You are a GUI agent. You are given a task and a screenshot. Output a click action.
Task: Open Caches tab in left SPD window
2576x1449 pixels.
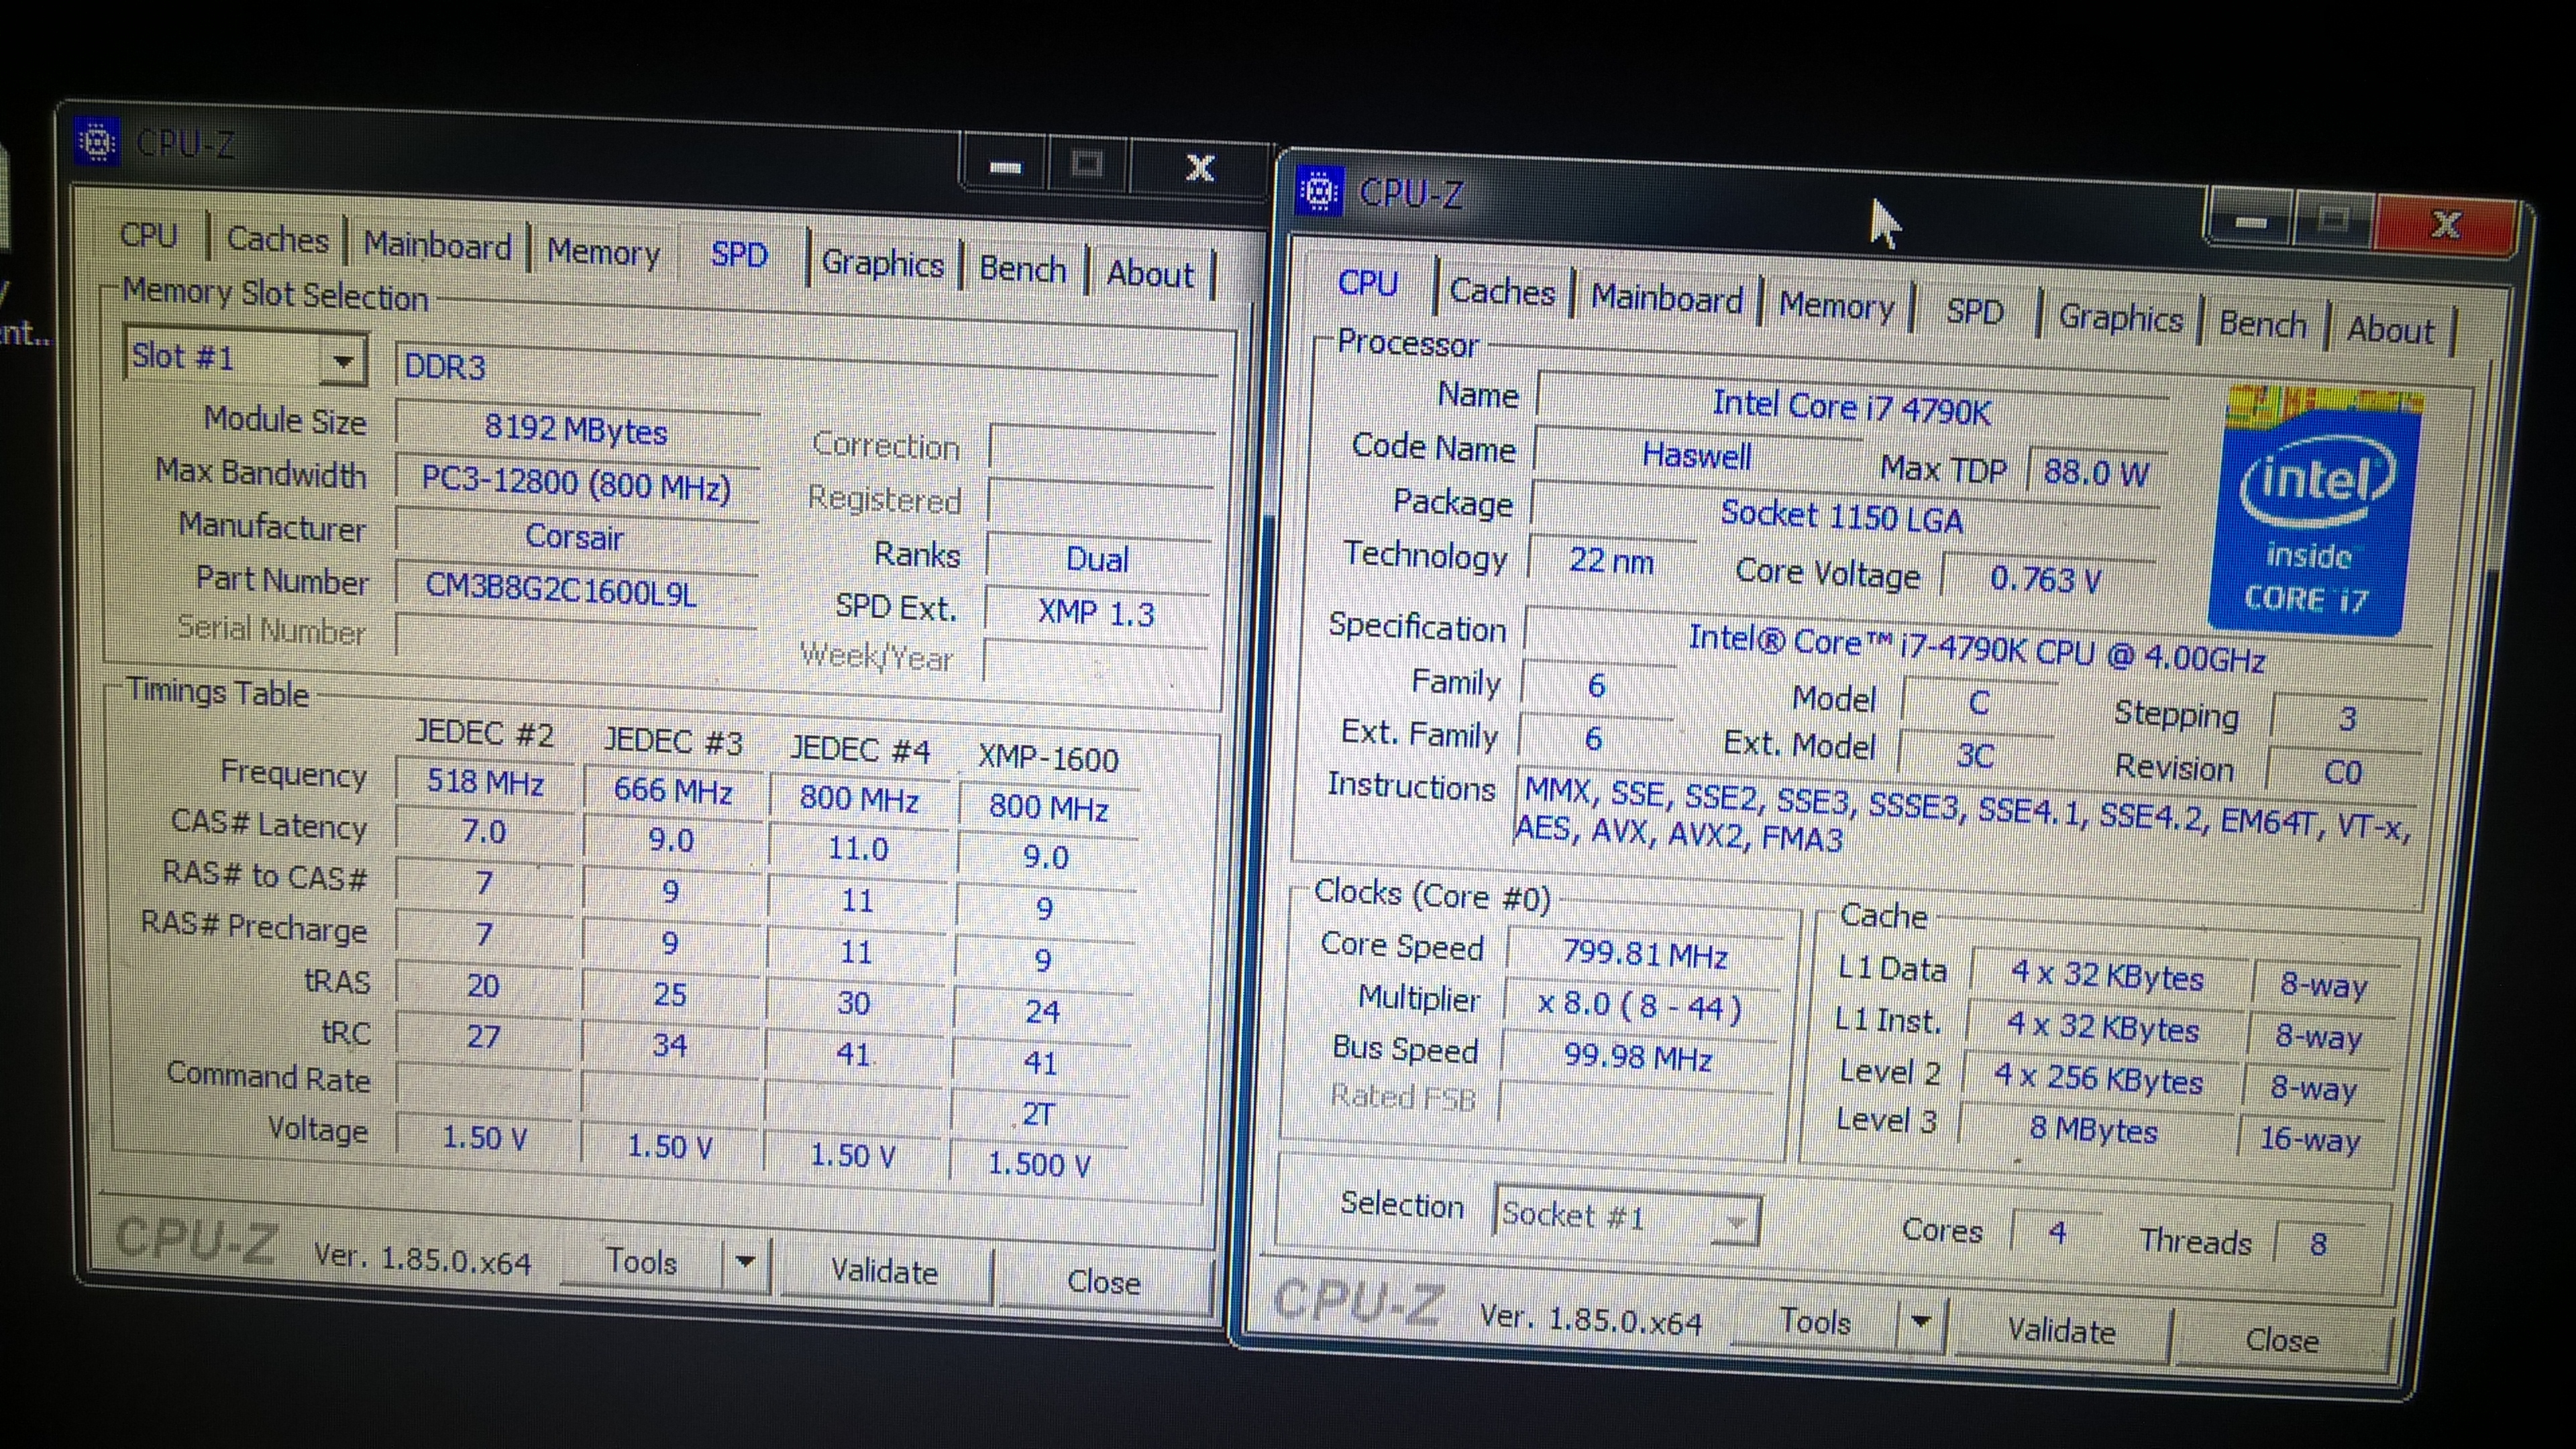(277, 240)
